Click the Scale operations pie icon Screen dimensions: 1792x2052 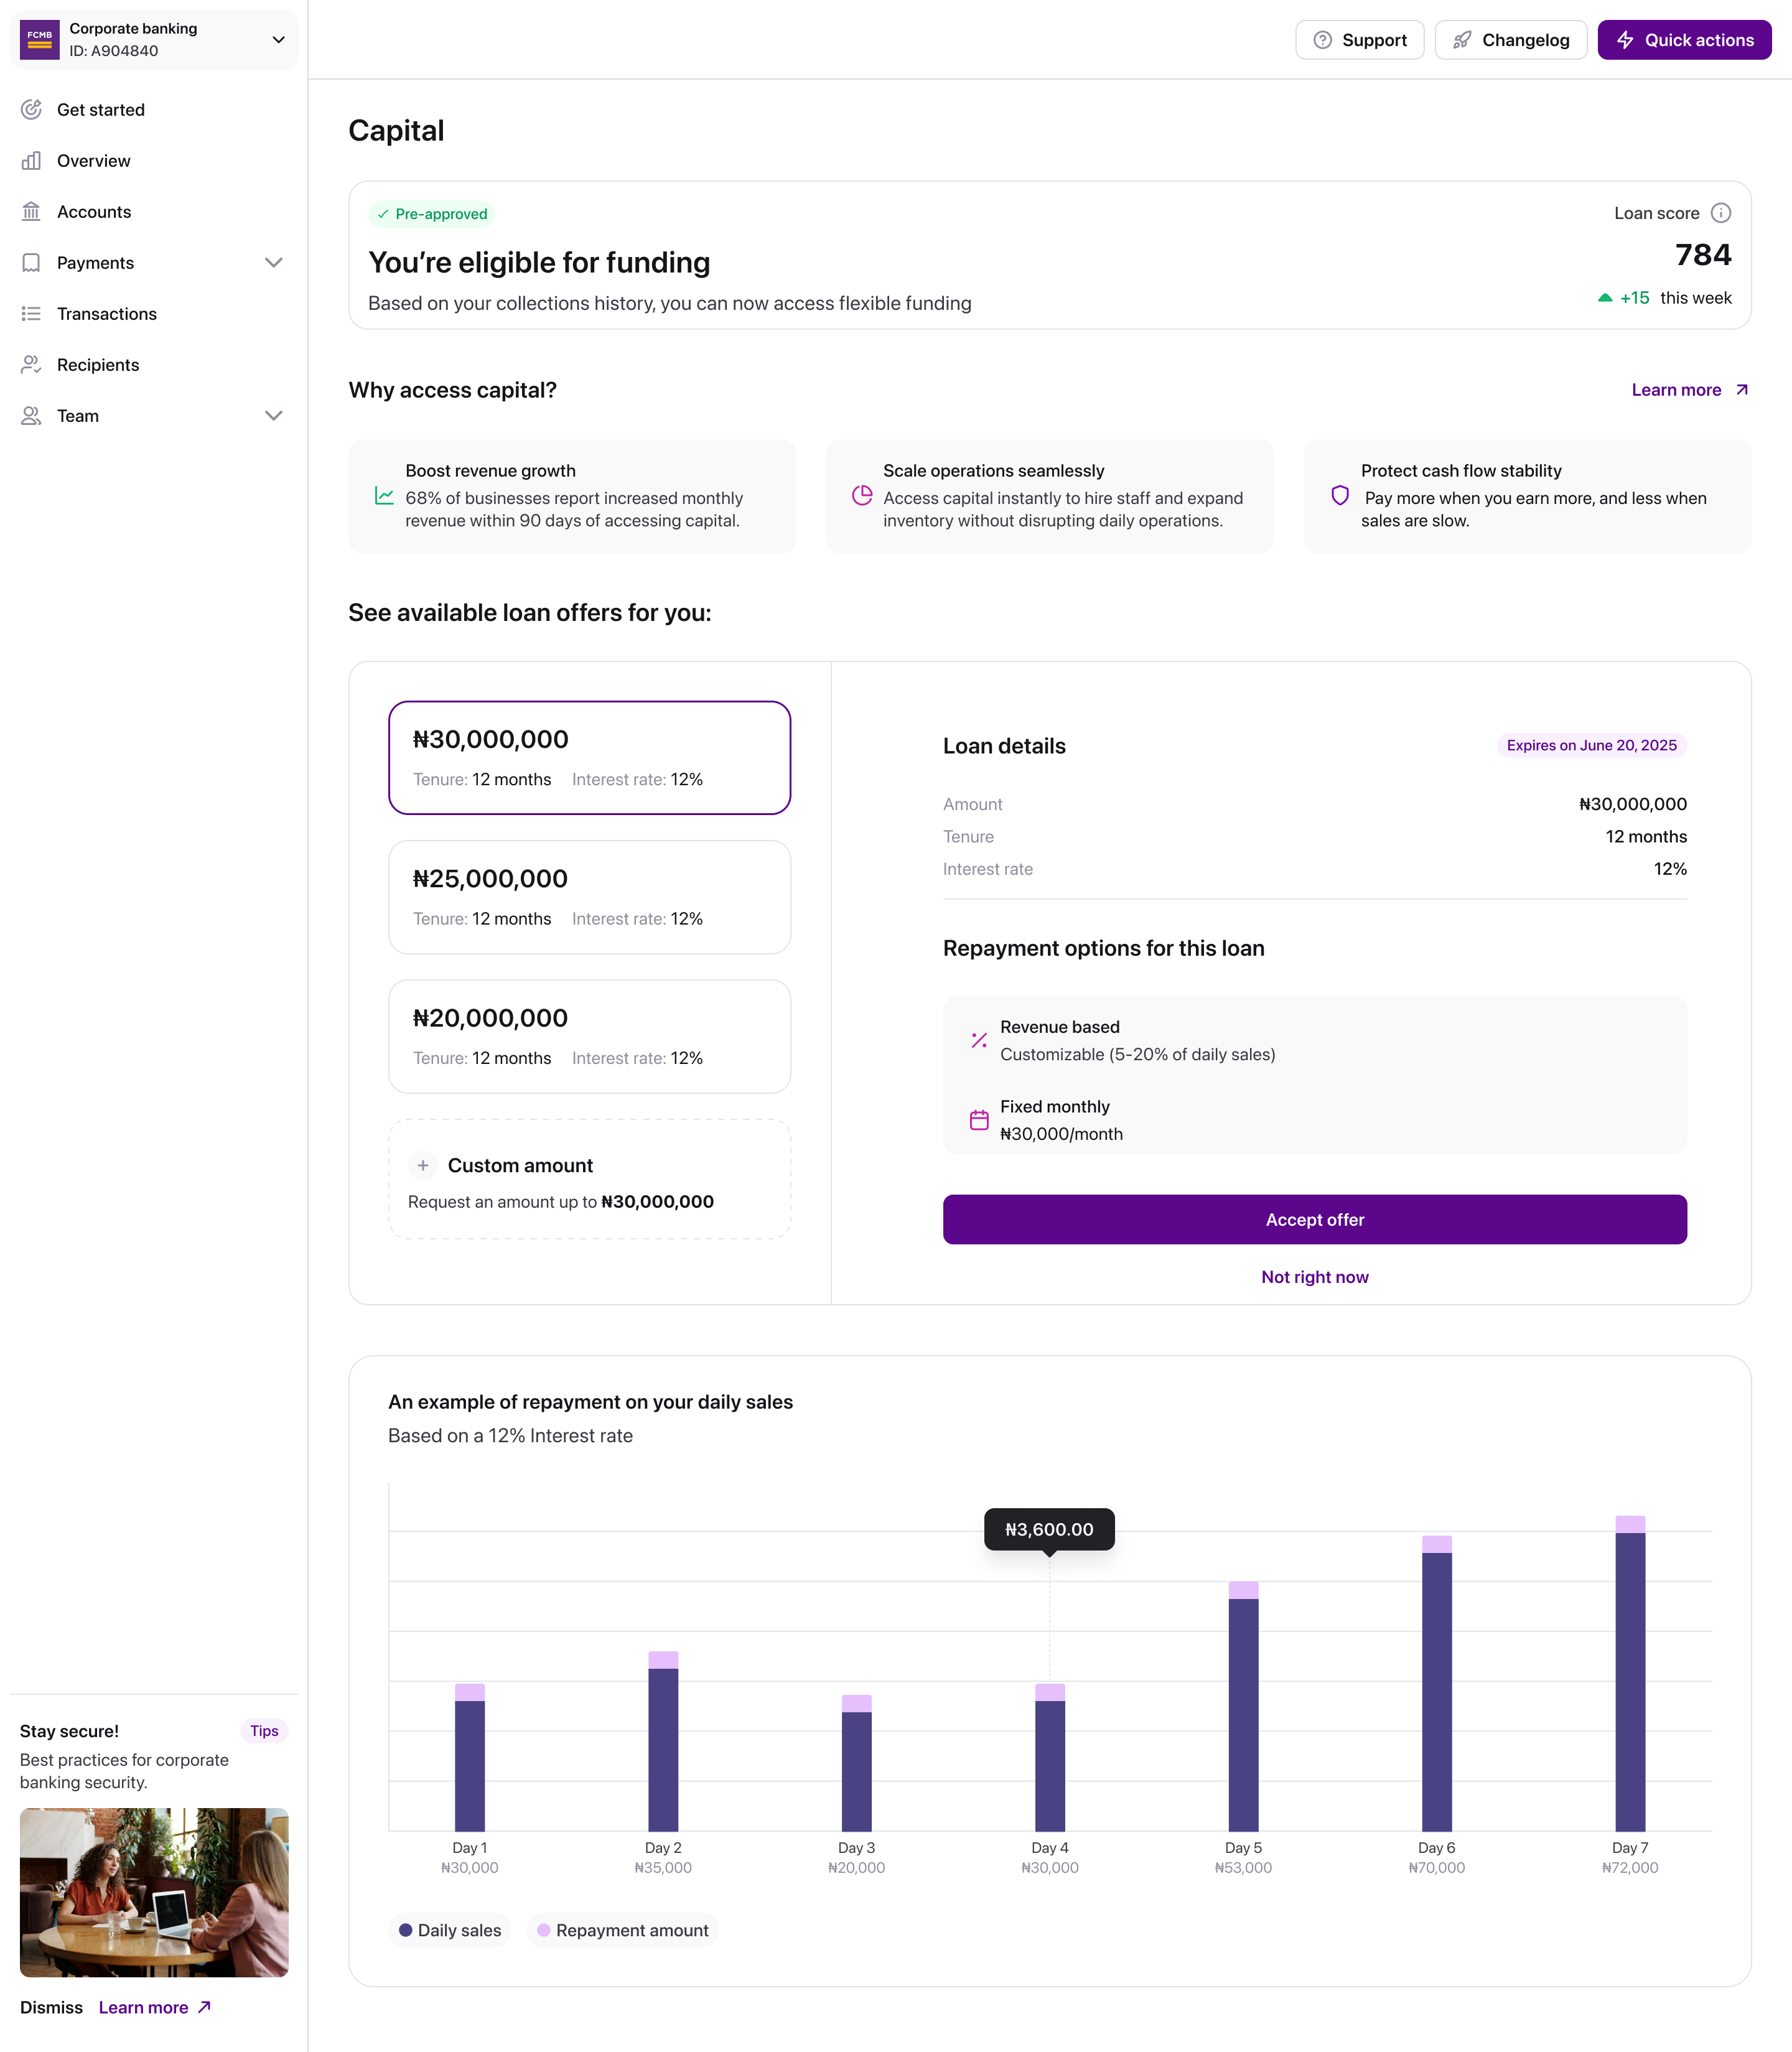click(862, 496)
